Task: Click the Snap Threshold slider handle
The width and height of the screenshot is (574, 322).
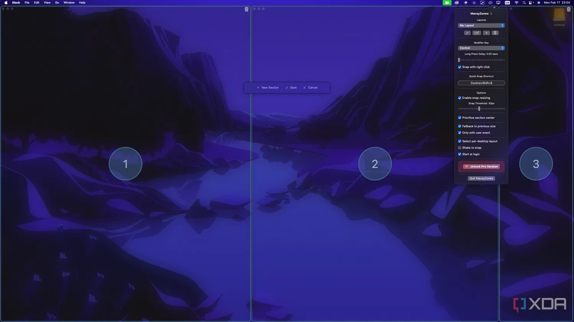Action: (x=479, y=109)
